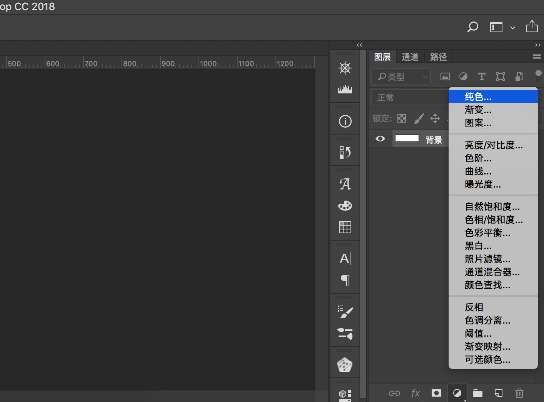
Task: Create a new group folder icon
Action: pyautogui.click(x=478, y=393)
